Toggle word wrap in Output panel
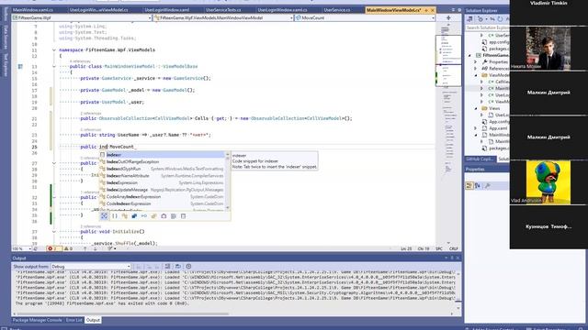588x330 pixels. (x=177, y=267)
